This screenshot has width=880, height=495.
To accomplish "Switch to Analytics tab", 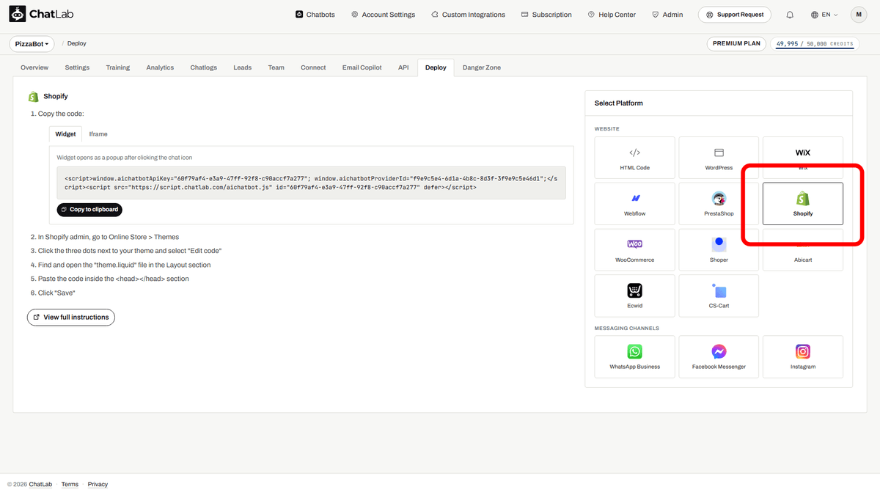I will 160,67.
